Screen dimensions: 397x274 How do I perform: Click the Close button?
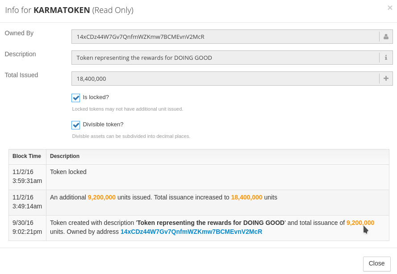pyautogui.click(x=377, y=264)
